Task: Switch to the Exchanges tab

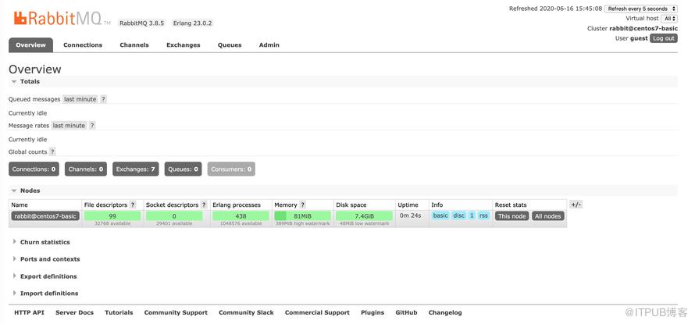Action: pyautogui.click(x=183, y=45)
